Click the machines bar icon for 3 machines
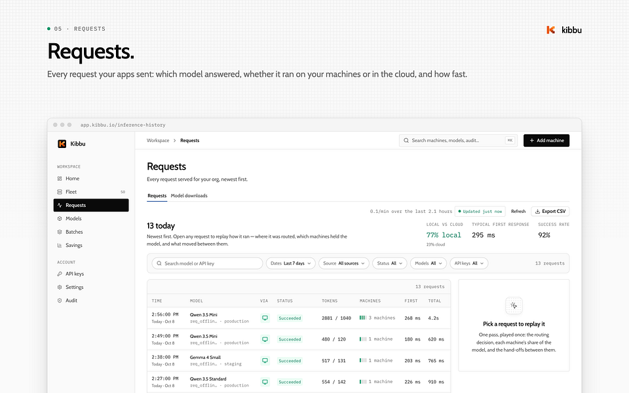 362,318
